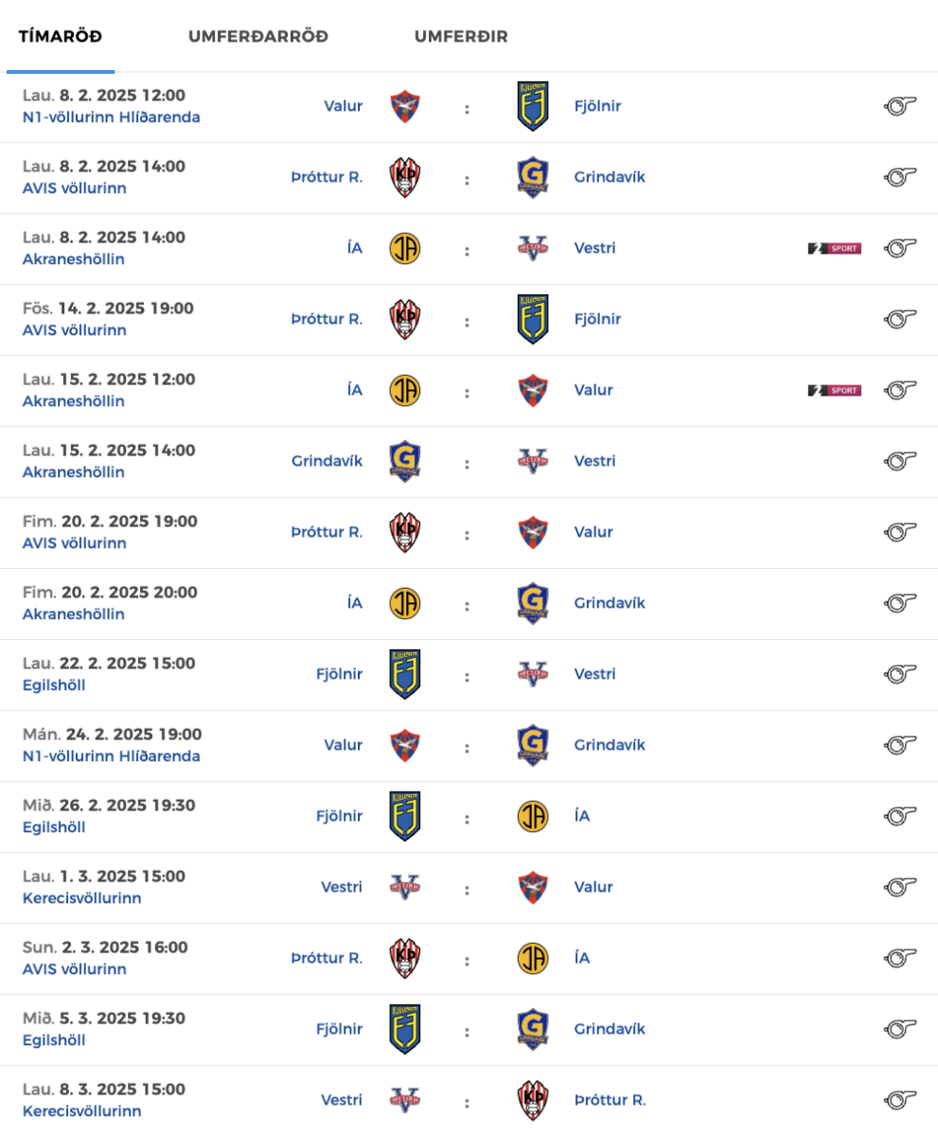Switch to the Umferðarröð tab
The width and height of the screenshot is (938, 1136).
click(257, 37)
